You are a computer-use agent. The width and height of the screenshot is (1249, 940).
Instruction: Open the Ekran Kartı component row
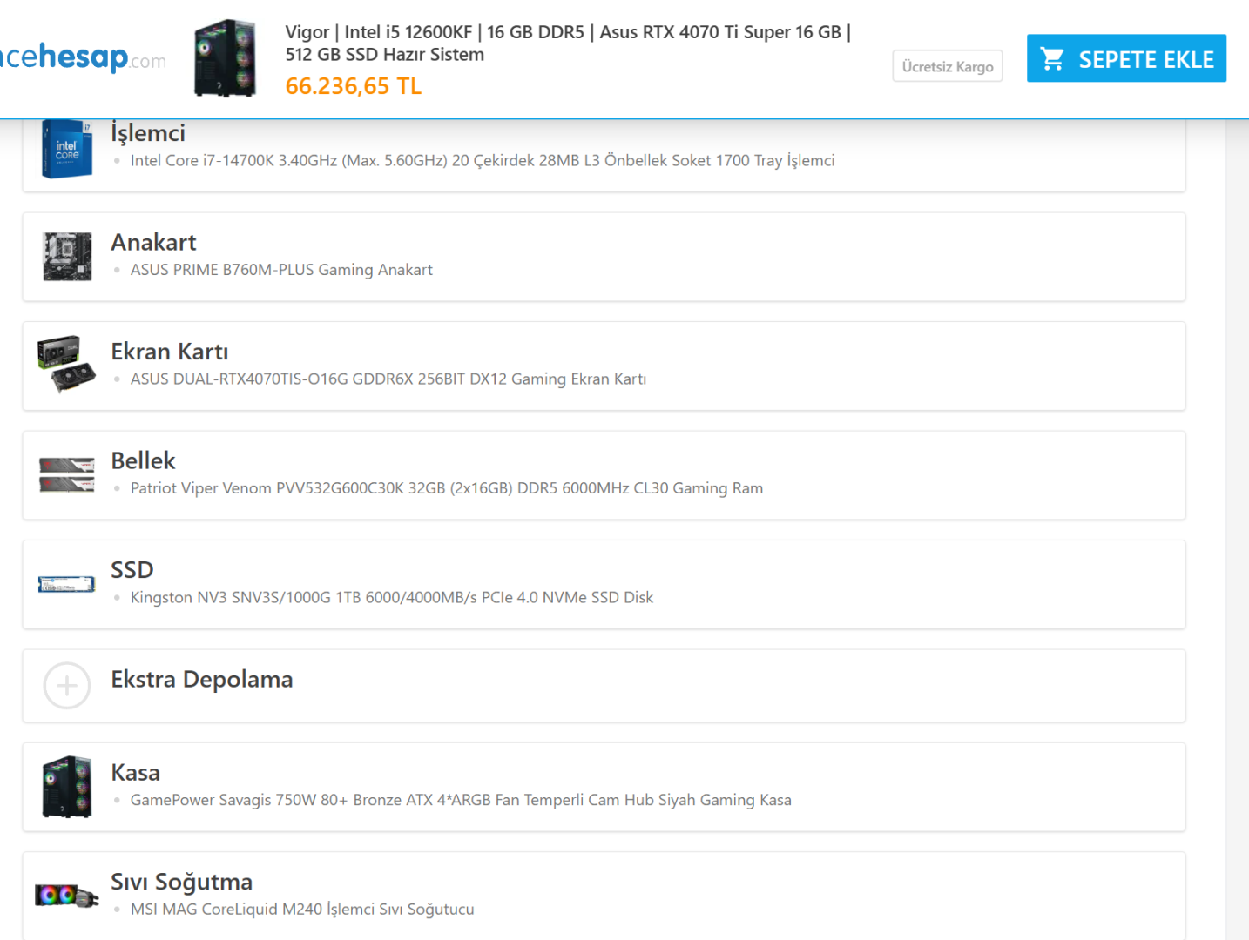coord(170,352)
